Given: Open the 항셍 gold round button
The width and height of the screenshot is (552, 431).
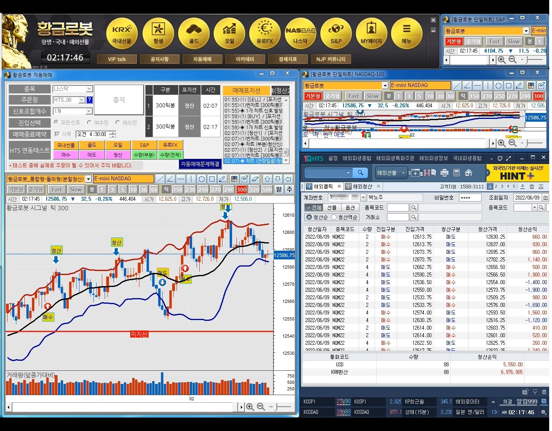Looking at the screenshot, I should pyautogui.click(x=158, y=33).
